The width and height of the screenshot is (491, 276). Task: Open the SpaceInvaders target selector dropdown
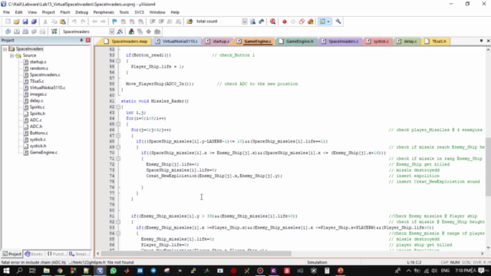[x=112, y=31]
